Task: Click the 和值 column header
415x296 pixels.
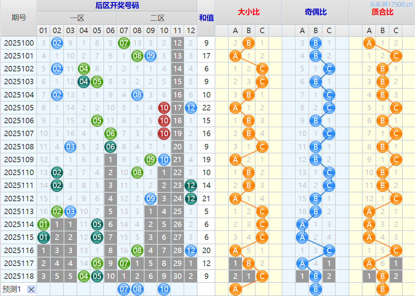Action: 206,18
